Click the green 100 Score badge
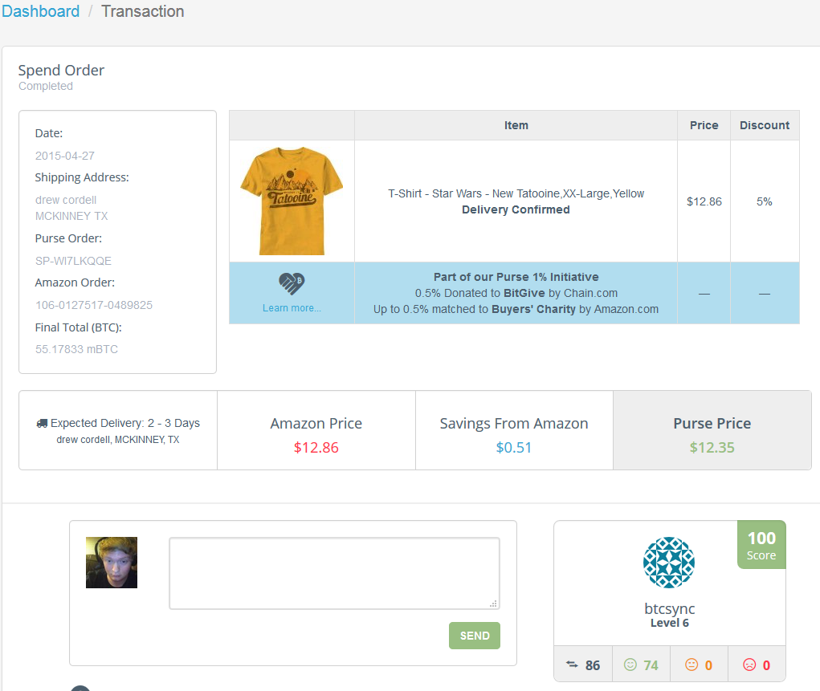This screenshot has width=820, height=691. point(761,544)
